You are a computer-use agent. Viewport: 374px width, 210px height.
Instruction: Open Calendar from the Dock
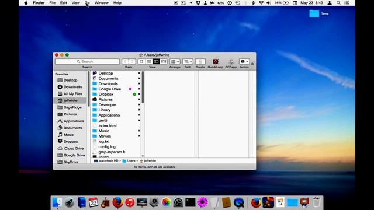pyautogui.click(x=93, y=202)
